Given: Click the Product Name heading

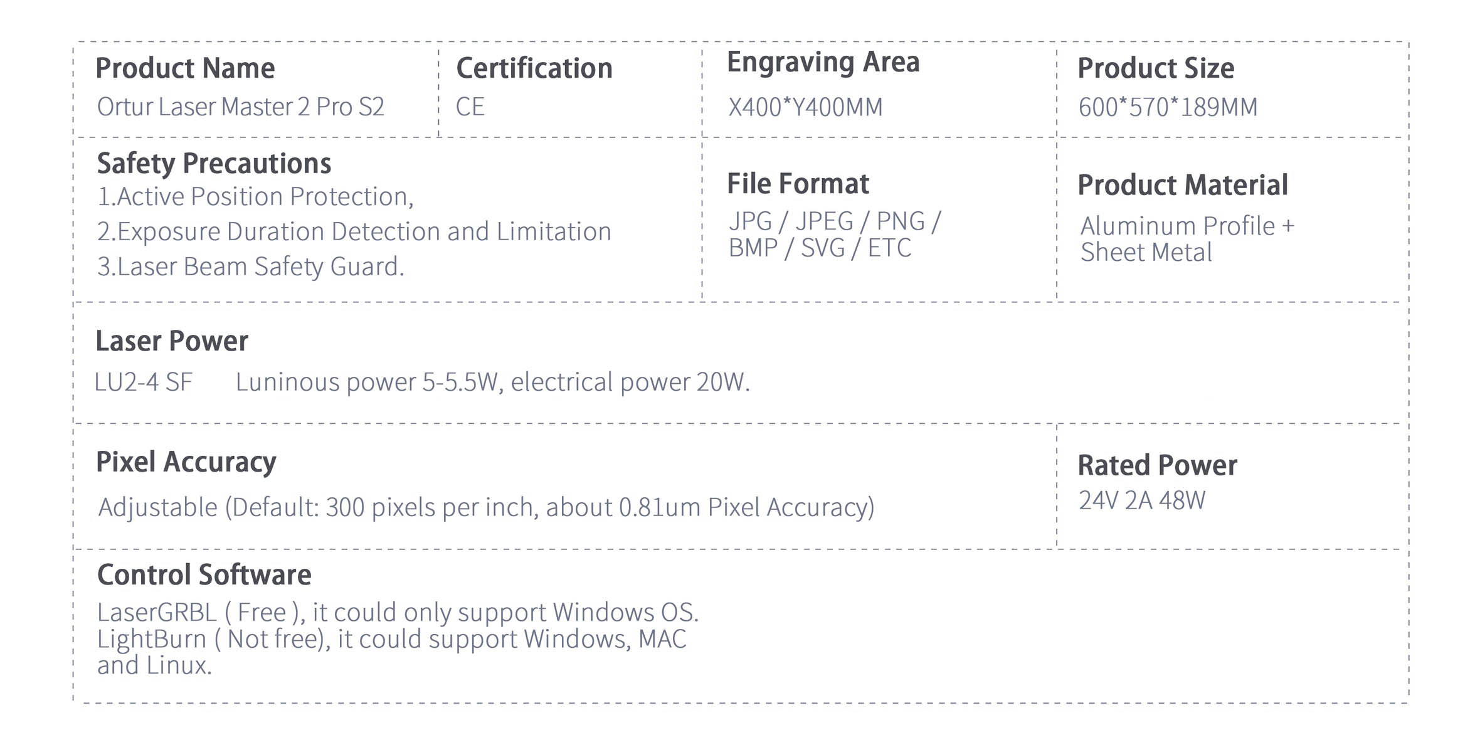Looking at the screenshot, I should click(185, 68).
